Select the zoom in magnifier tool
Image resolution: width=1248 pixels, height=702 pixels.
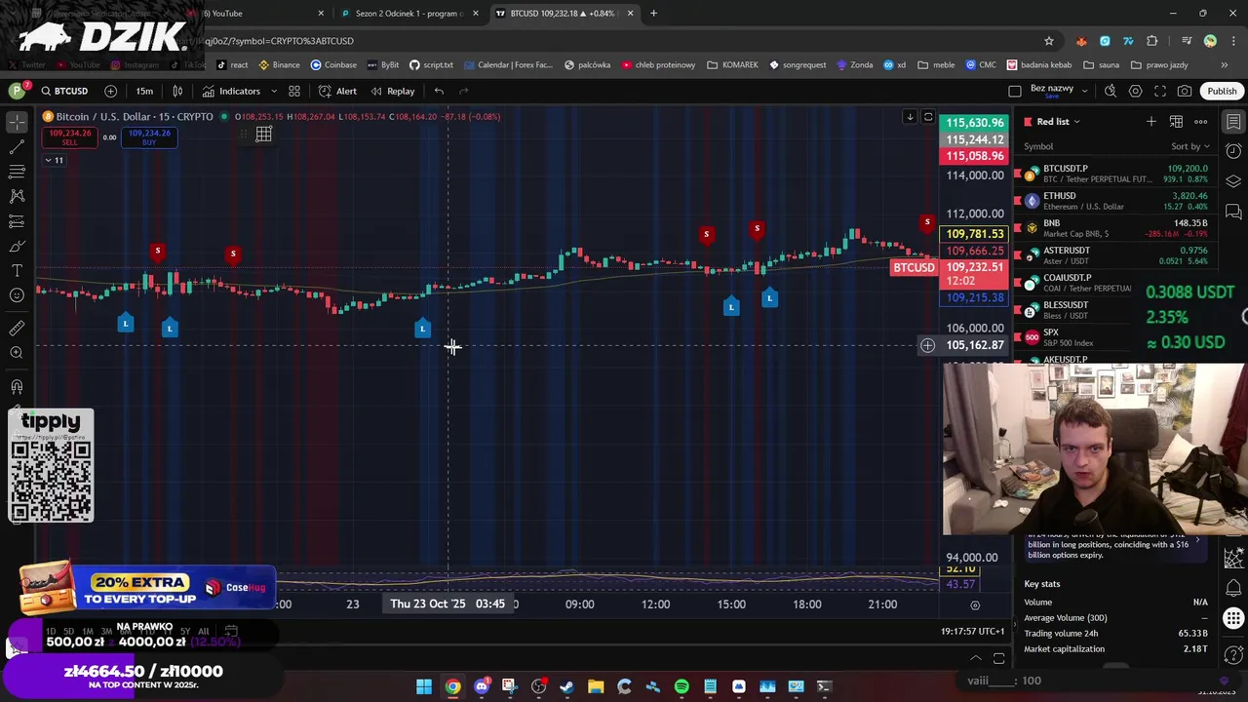pos(17,352)
